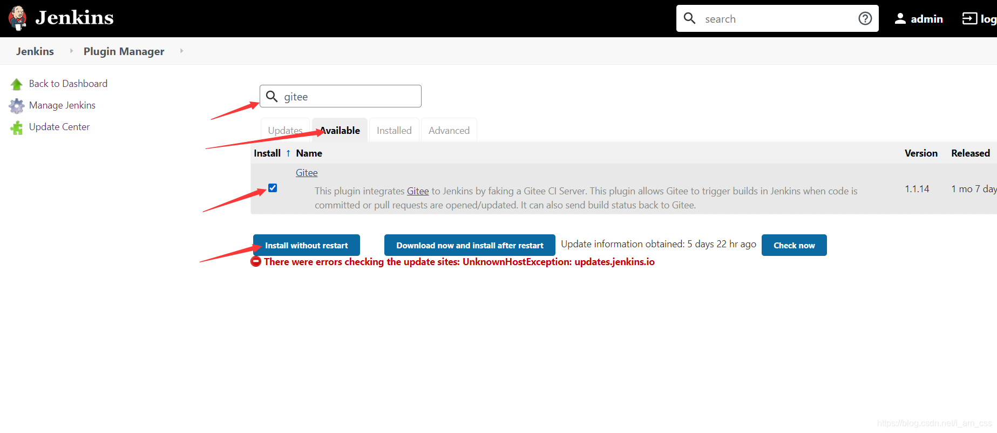Open the Gitee plugin name link
997x433 pixels.
pos(307,173)
